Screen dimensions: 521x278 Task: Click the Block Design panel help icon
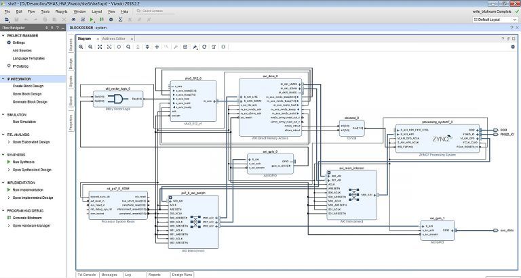[512, 28]
